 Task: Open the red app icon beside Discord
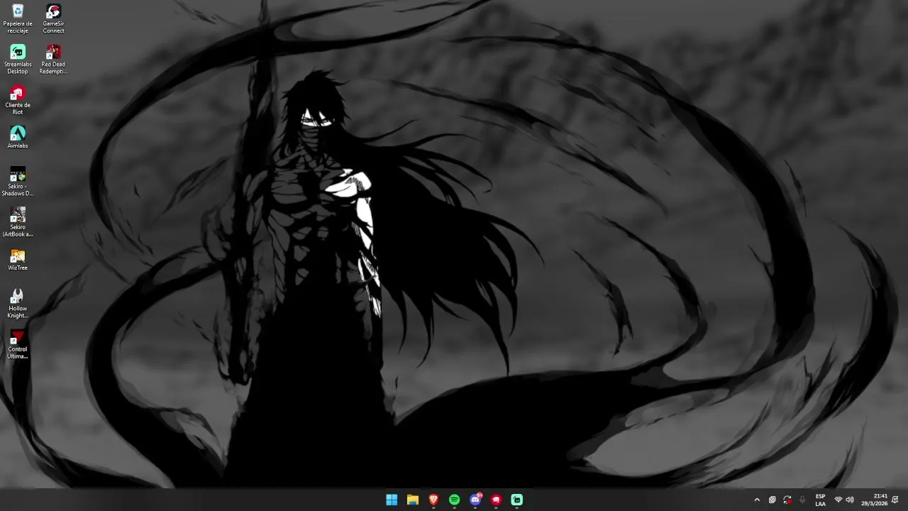click(497, 500)
